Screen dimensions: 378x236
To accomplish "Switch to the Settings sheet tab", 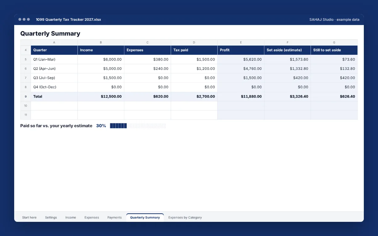I will tap(51, 217).
